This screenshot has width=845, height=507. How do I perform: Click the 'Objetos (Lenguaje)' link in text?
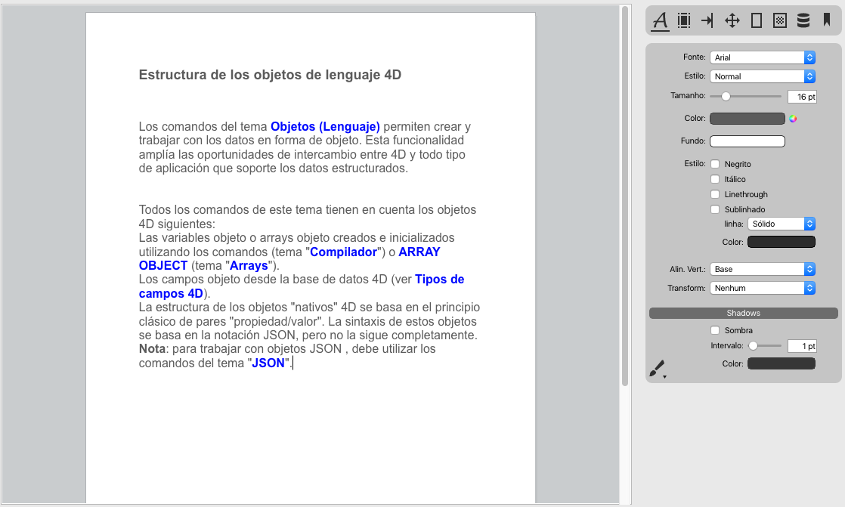325,127
